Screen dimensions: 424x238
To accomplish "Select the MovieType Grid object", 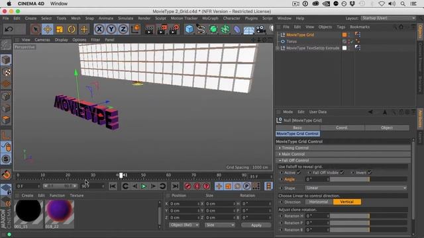I will click(300, 35).
